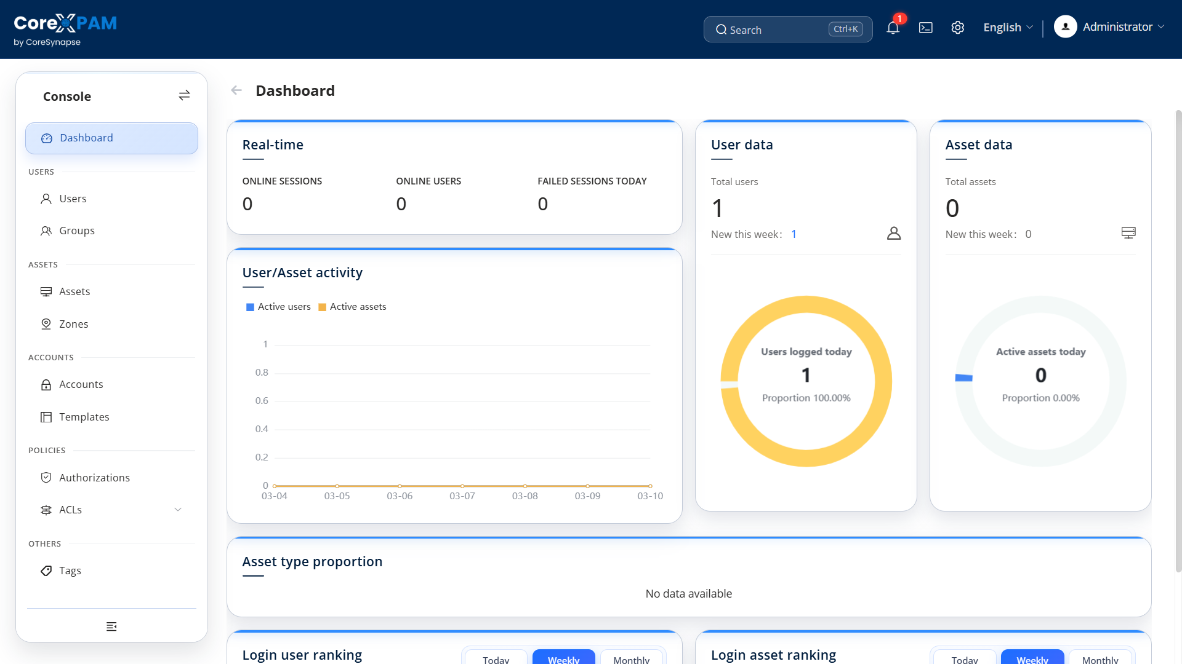Image resolution: width=1182 pixels, height=664 pixels.
Task: Click the monitor icon in Asset data
Action: (1128, 233)
